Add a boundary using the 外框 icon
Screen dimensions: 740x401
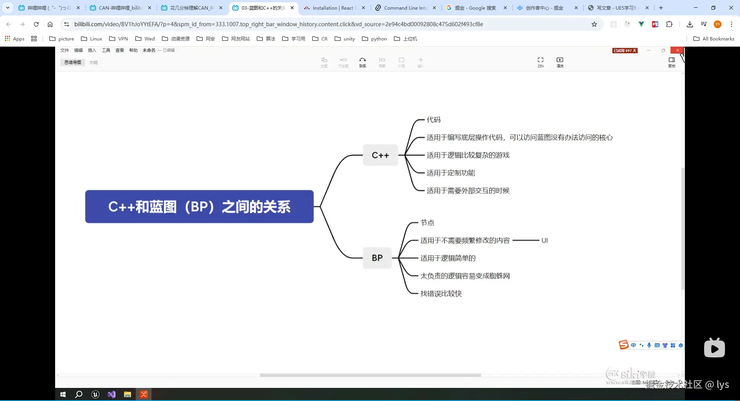tap(401, 62)
